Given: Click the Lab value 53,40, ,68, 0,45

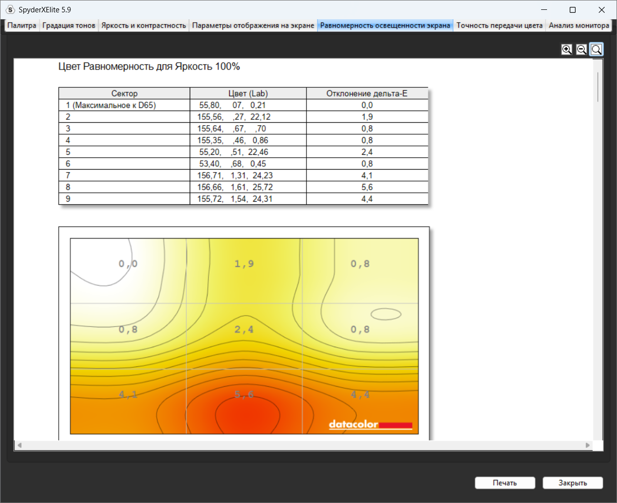Looking at the screenshot, I should tap(233, 164).
